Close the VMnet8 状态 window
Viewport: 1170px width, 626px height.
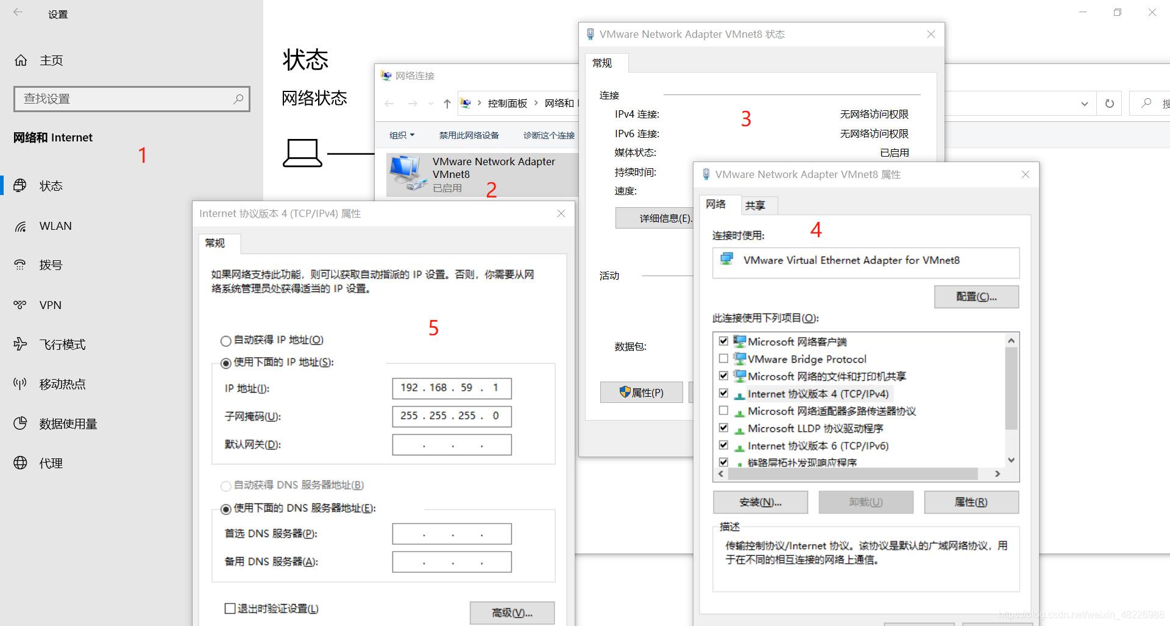pyautogui.click(x=931, y=34)
